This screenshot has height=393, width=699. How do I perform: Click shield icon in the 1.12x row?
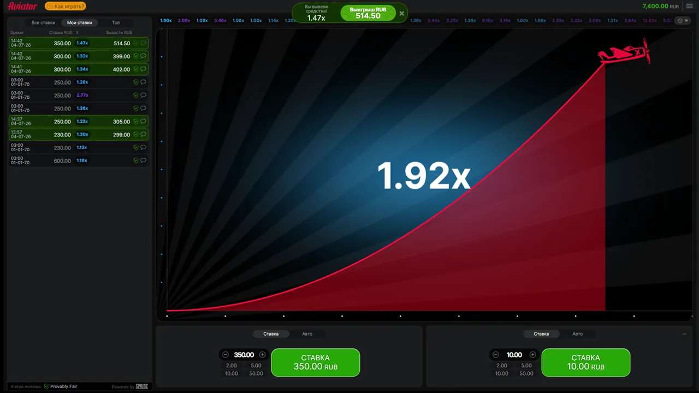pyautogui.click(x=136, y=147)
